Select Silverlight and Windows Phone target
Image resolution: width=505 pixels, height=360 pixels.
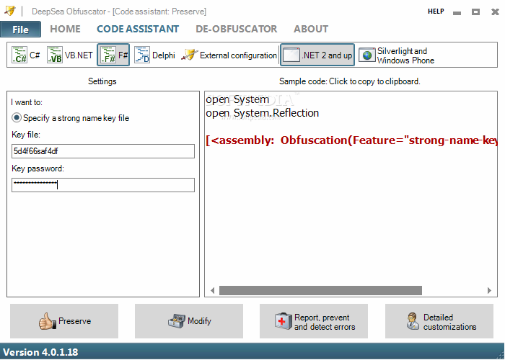(x=397, y=55)
